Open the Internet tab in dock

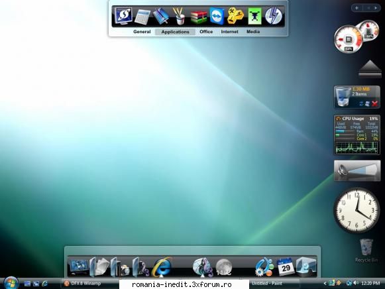(229, 32)
